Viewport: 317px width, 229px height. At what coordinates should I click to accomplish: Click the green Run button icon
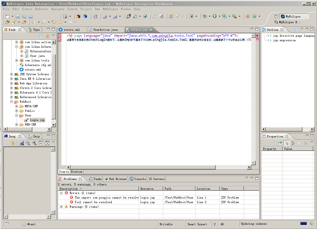(215, 16)
